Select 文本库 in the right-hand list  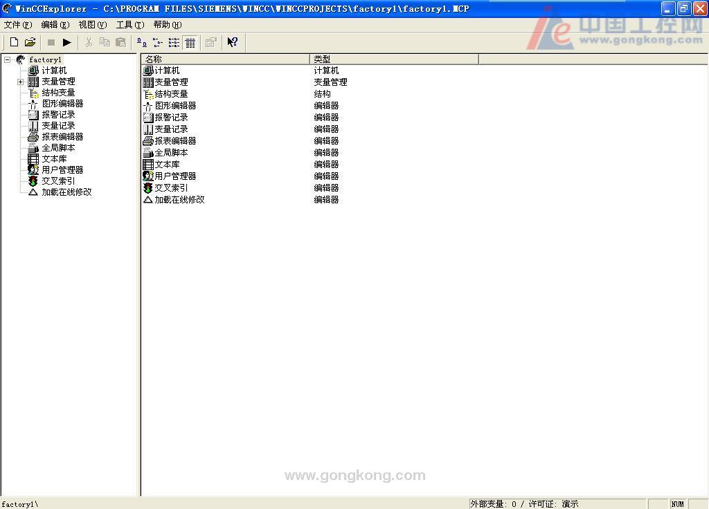point(167,165)
